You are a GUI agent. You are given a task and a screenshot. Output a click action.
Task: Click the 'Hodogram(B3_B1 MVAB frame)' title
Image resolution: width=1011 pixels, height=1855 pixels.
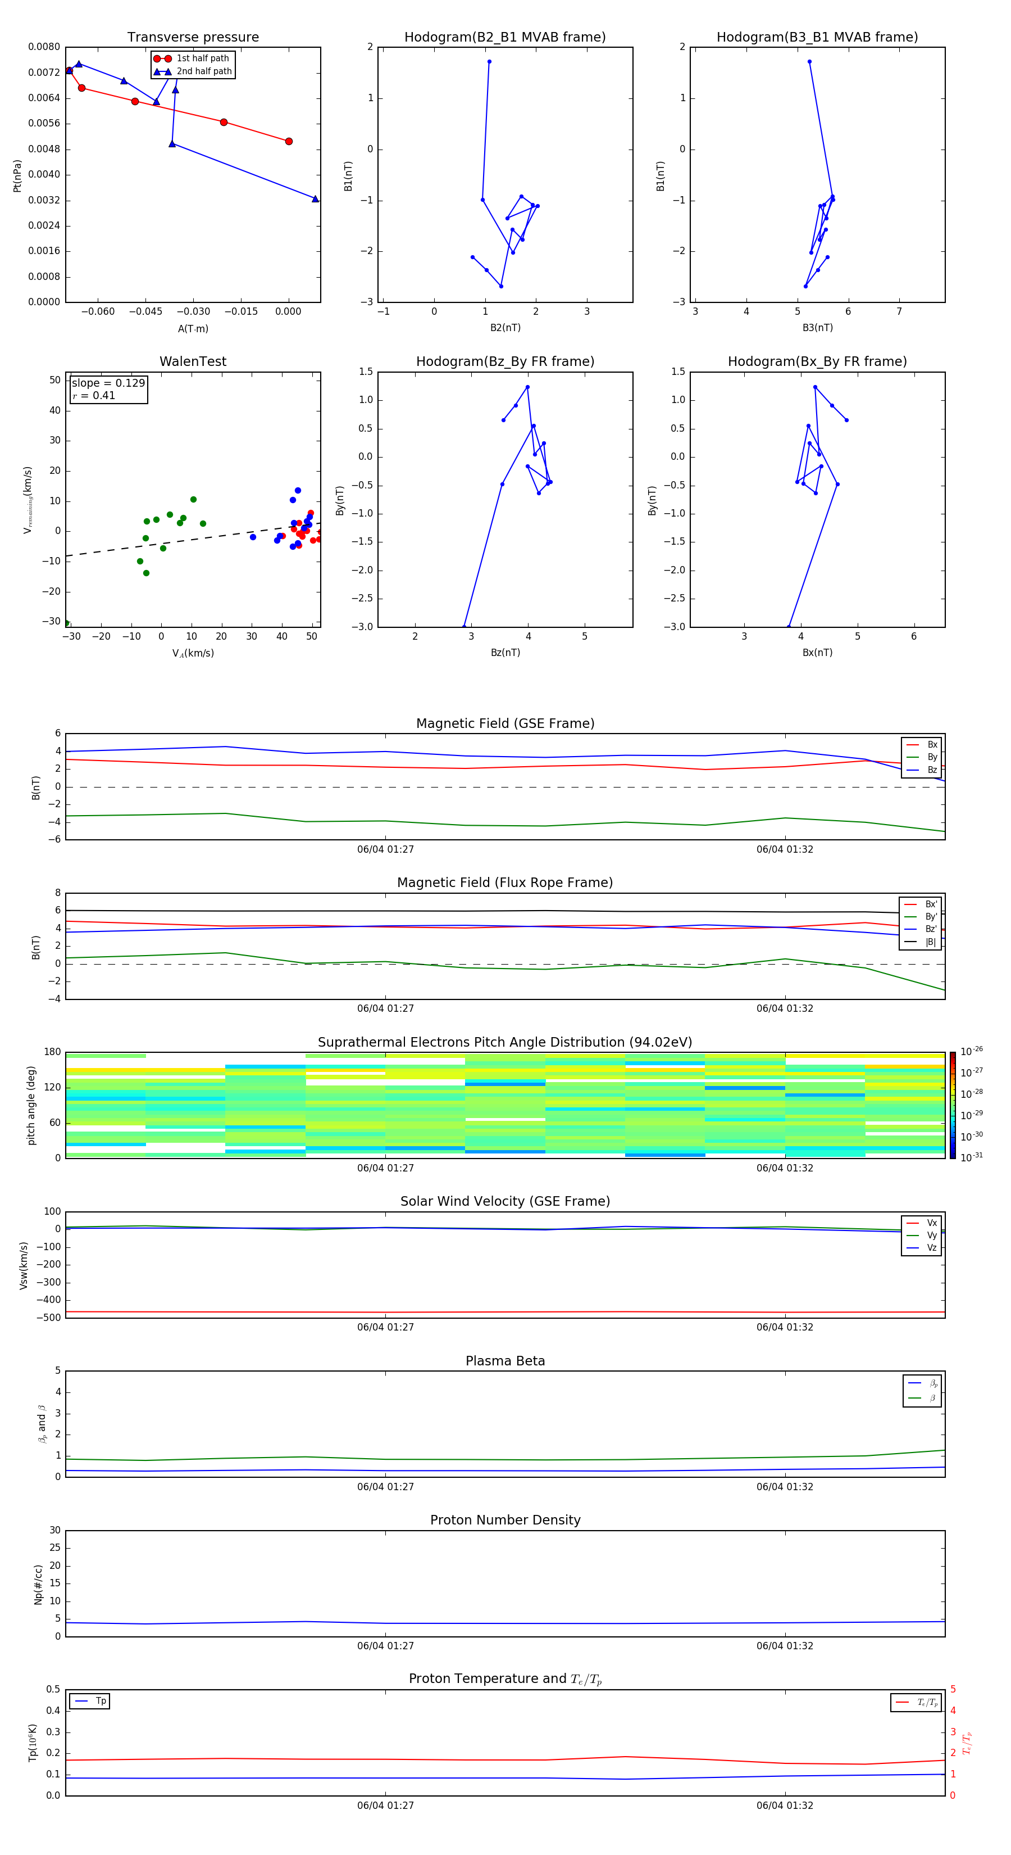coord(817,38)
